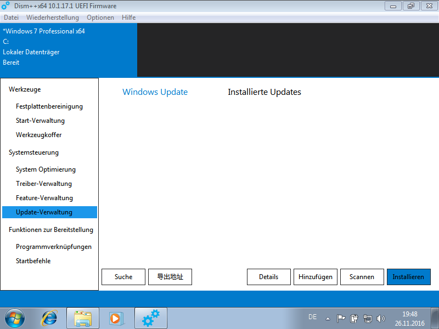Image resolution: width=439 pixels, height=329 pixels.
Task: Click the Dism++ taskbar icon
Action: click(x=151, y=319)
